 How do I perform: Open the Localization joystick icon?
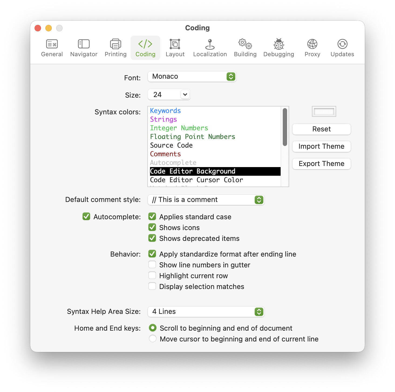coord(210,44)
